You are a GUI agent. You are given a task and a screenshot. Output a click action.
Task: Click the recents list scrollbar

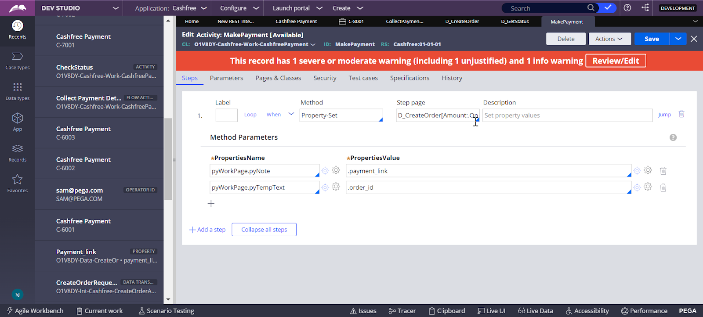pyautogui.click(x=168, y=159)
